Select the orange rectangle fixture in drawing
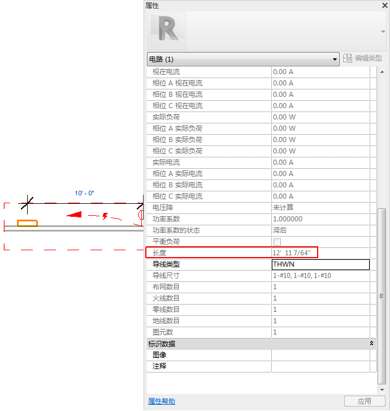This screenshot has height=411, width=390. tap(27, 223)
